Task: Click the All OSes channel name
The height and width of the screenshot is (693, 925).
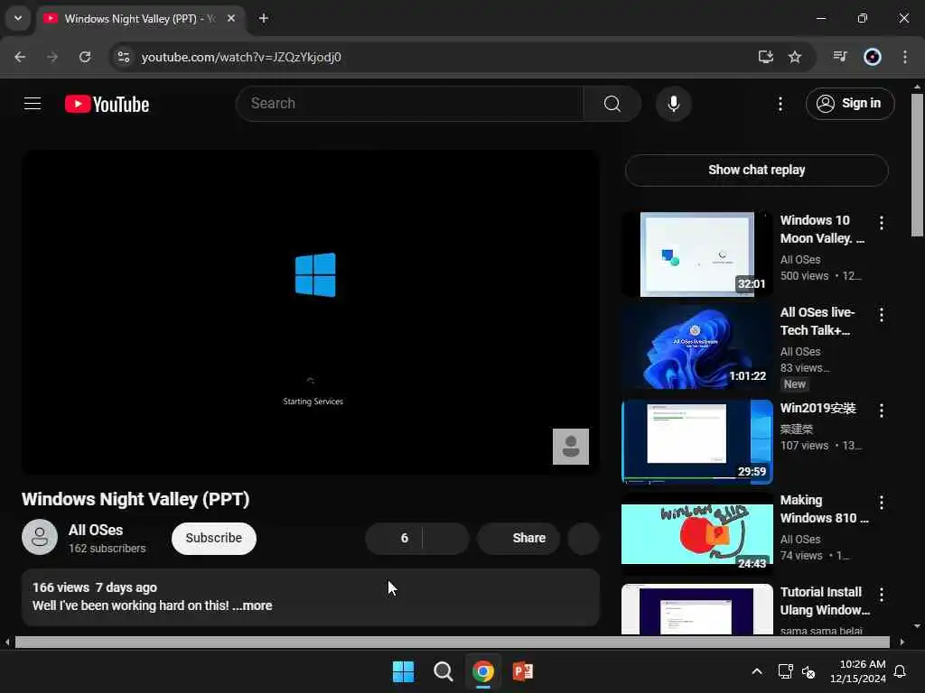Action: (96, 530)
